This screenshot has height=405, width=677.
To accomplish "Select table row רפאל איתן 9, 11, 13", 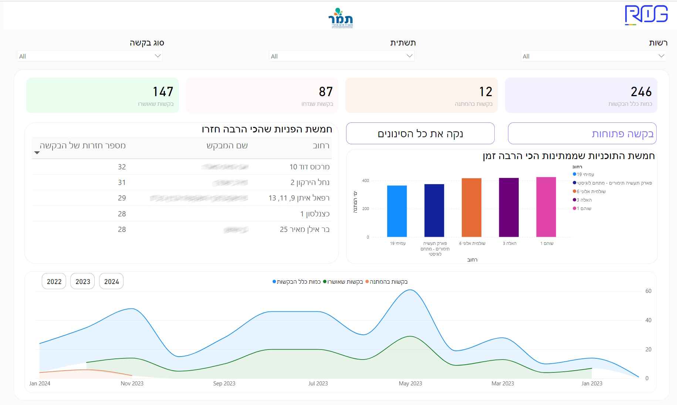I will point(182,198).
